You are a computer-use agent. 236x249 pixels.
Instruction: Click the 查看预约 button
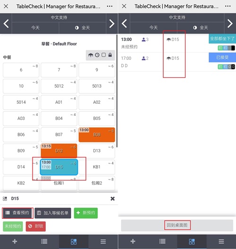[17, 213]
